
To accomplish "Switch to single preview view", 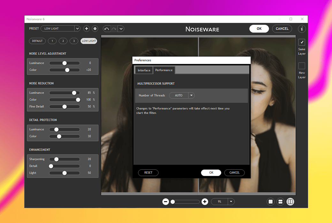I will pyautogui.click(x=271, y=202).
